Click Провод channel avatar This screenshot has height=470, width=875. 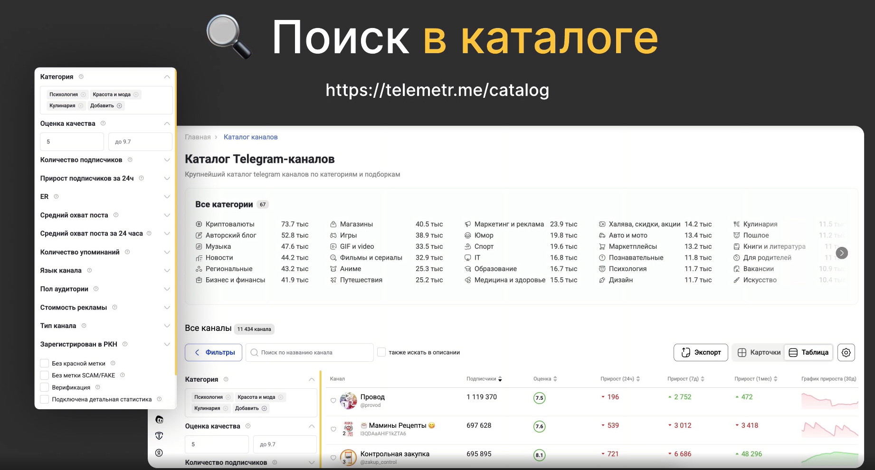348,401
